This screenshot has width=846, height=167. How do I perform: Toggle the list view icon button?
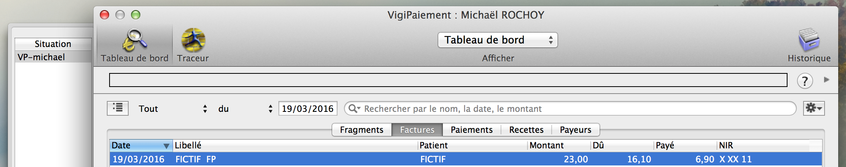pyautogui.click(x=118, y=108)
